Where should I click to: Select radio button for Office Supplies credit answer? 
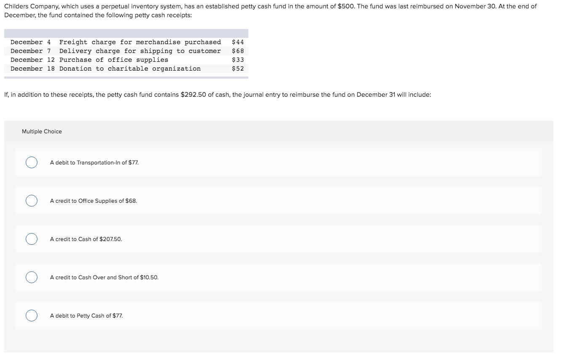(x=31, y=201)
